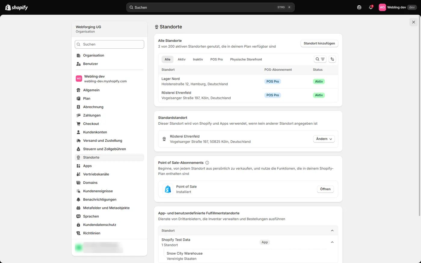The width and height of the screenshot is (421, 263).
Task: Open search and filter for locations
Action: [320, 59]
